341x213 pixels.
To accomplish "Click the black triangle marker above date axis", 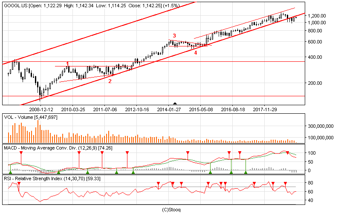I will (175, 104).
